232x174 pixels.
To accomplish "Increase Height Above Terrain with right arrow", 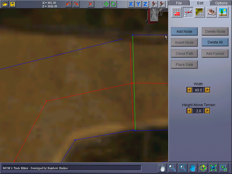I will tap(207, 111).
